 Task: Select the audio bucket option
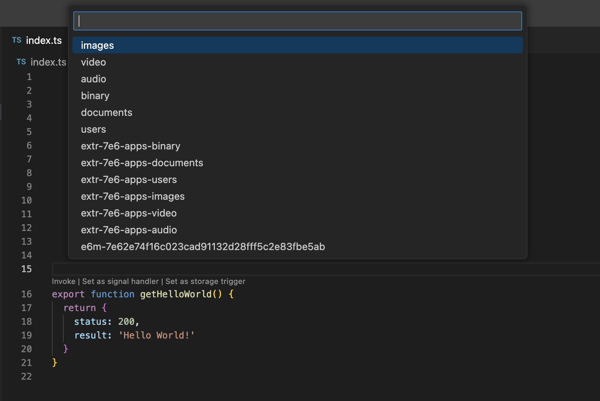[x=94, y=79]
